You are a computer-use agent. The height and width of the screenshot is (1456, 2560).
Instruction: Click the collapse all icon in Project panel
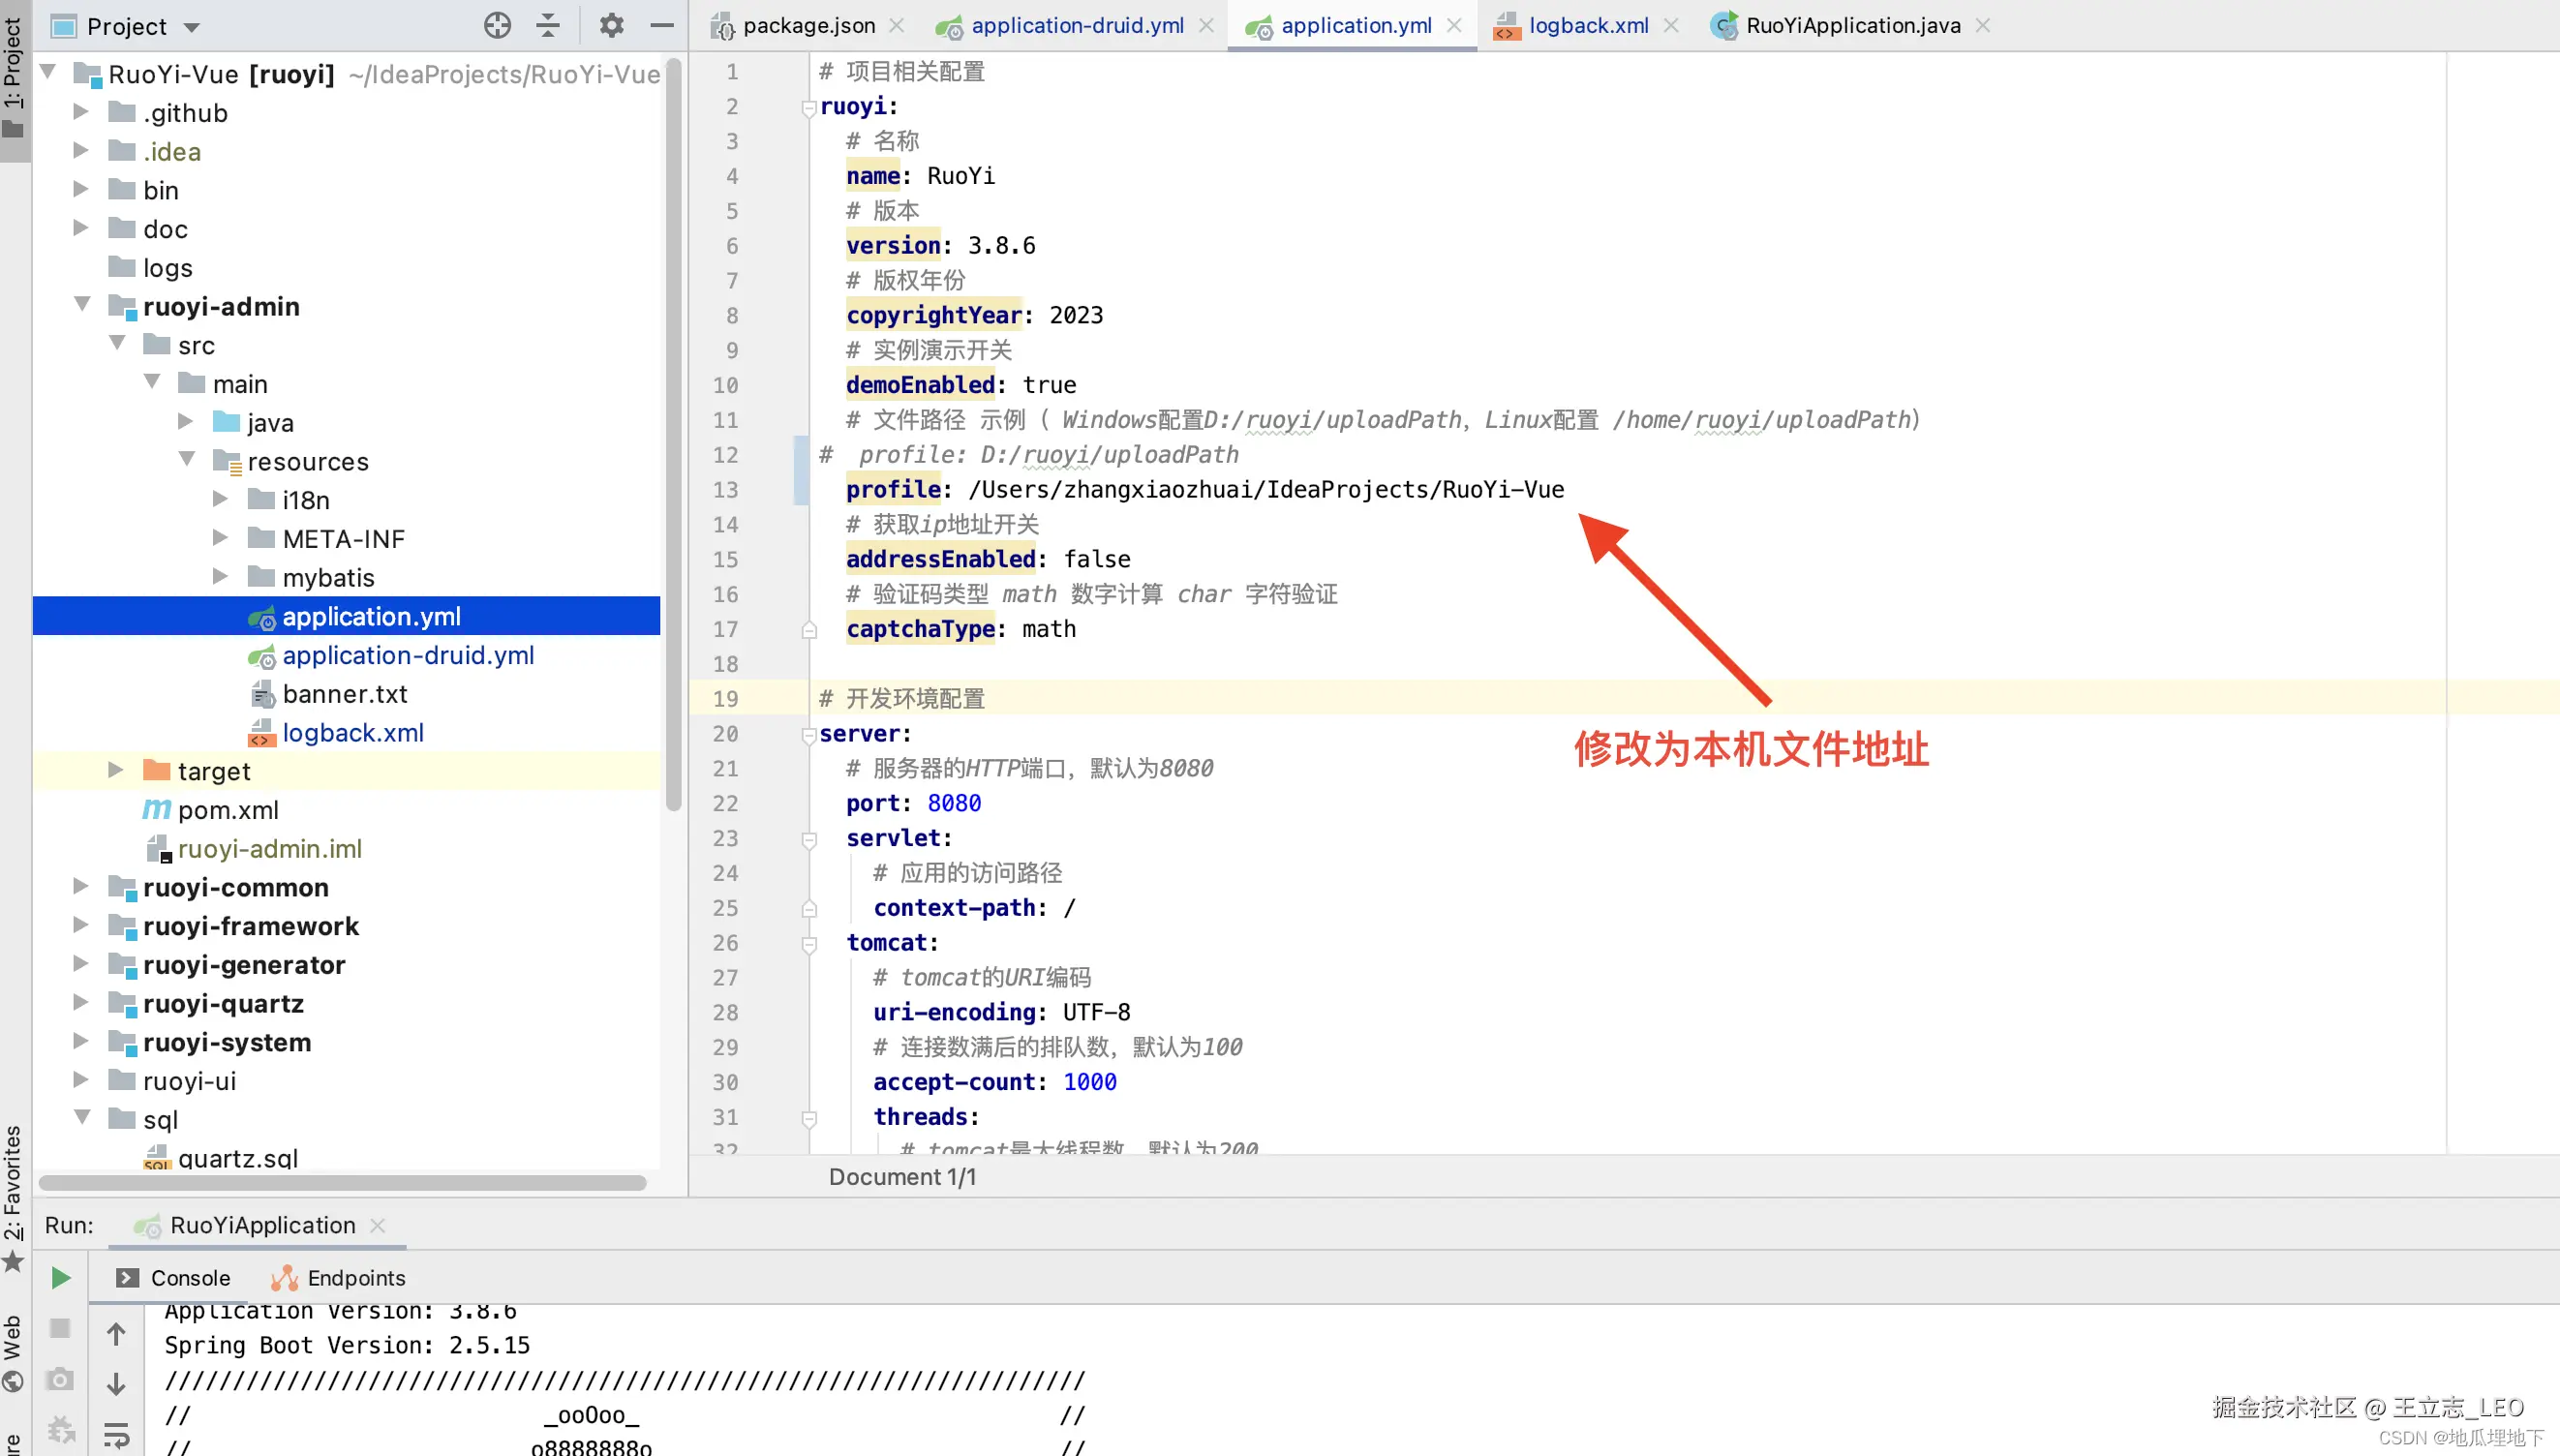tap(548, 26)
